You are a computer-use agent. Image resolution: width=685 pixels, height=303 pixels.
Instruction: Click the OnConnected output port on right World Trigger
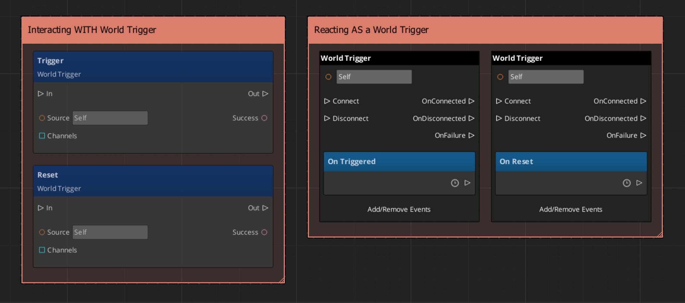click(643, 101)
